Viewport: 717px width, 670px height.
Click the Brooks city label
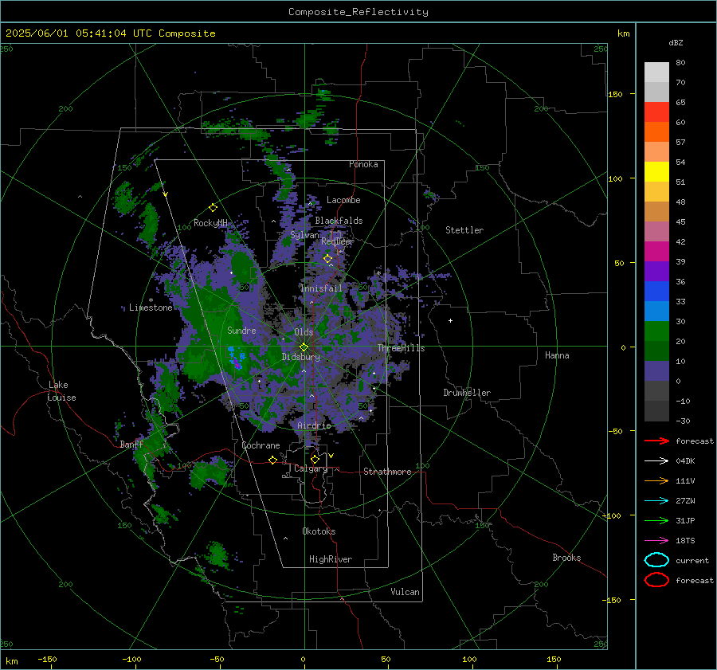(566, 558)
